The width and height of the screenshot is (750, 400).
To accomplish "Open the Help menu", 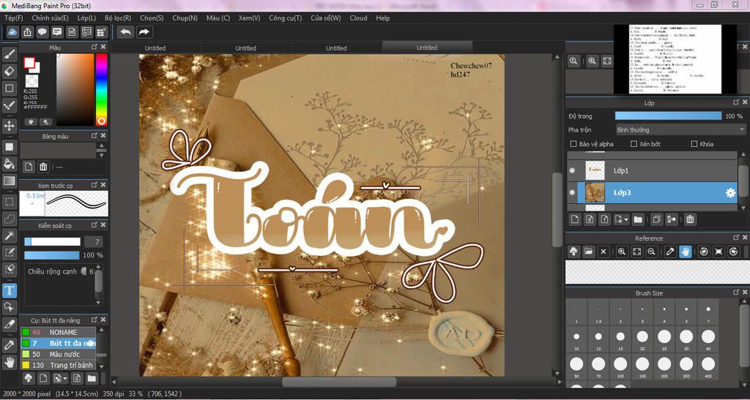I will pyautogui.click(x=383, y=18).
